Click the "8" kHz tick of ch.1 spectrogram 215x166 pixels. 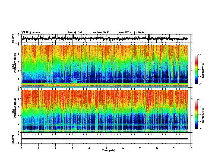coord(19,54)
